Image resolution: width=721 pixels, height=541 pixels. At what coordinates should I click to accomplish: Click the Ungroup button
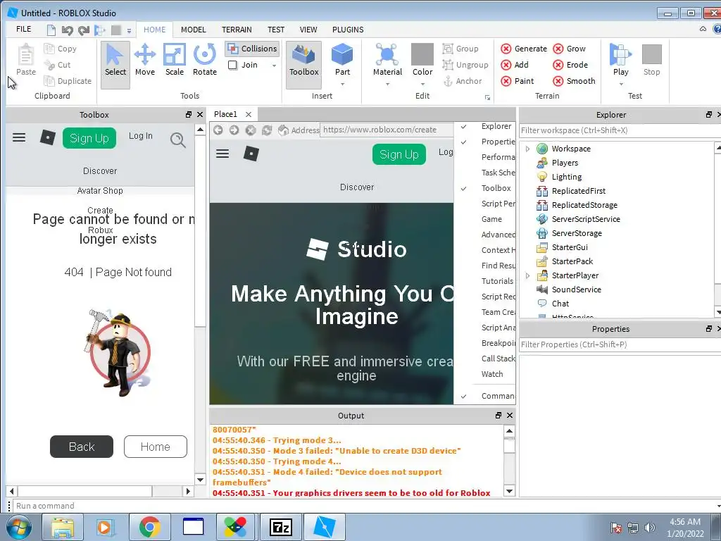coord(465,65)
